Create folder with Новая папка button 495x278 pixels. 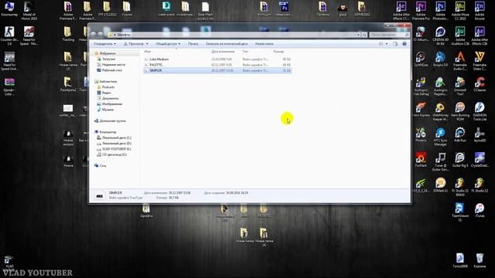click(265, 44)
